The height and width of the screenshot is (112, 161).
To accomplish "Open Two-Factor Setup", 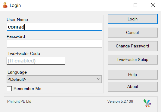I will 132,59.
